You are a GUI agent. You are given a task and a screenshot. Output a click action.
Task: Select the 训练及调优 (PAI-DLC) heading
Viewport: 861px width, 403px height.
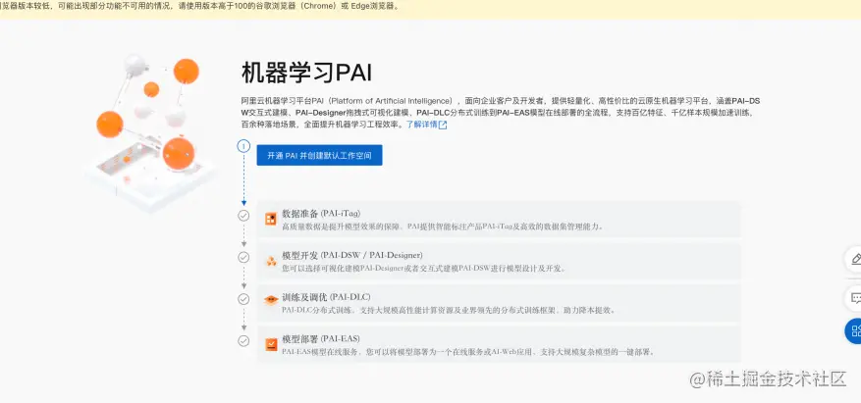click(326, 297)
